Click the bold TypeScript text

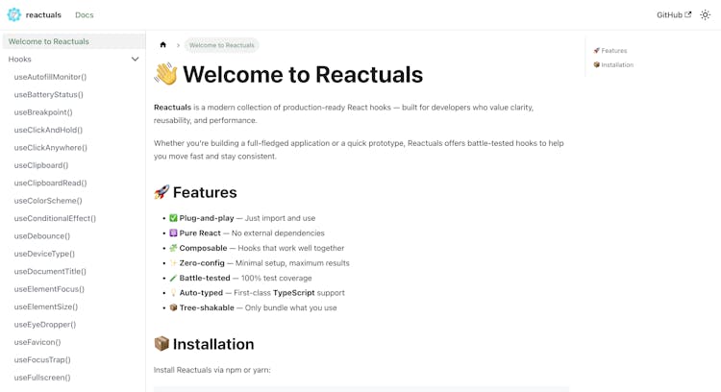pyautogui.click(x=294, y=293)
